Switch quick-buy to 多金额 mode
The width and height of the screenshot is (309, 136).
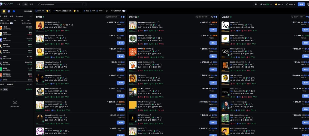click(69, 11)
